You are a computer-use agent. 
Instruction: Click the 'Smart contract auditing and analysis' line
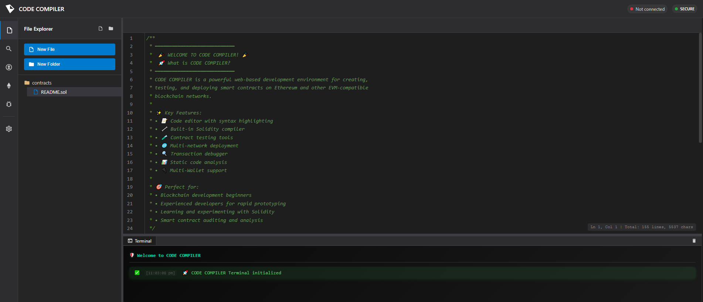pyautogui.click(x=212, y=220)
